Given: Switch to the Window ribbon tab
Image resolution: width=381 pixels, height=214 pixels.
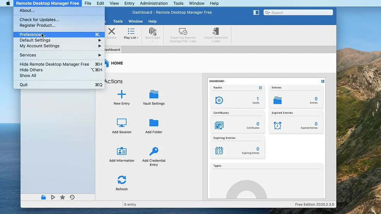Looking at the screenshot, I should click(135, 21).
